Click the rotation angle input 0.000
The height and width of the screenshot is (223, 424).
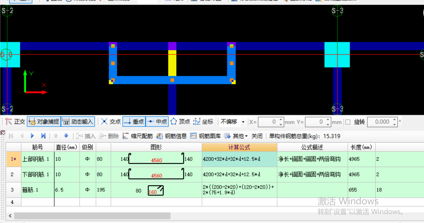pos(380,122)
